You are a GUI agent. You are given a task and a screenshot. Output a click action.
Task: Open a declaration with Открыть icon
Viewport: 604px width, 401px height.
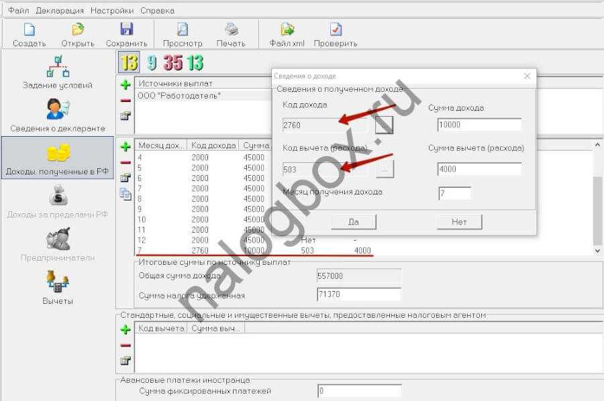(x=78, y=34)
